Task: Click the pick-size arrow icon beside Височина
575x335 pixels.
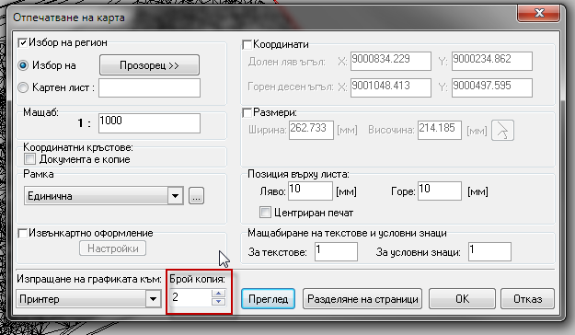Action: click(x=502, y=131)
